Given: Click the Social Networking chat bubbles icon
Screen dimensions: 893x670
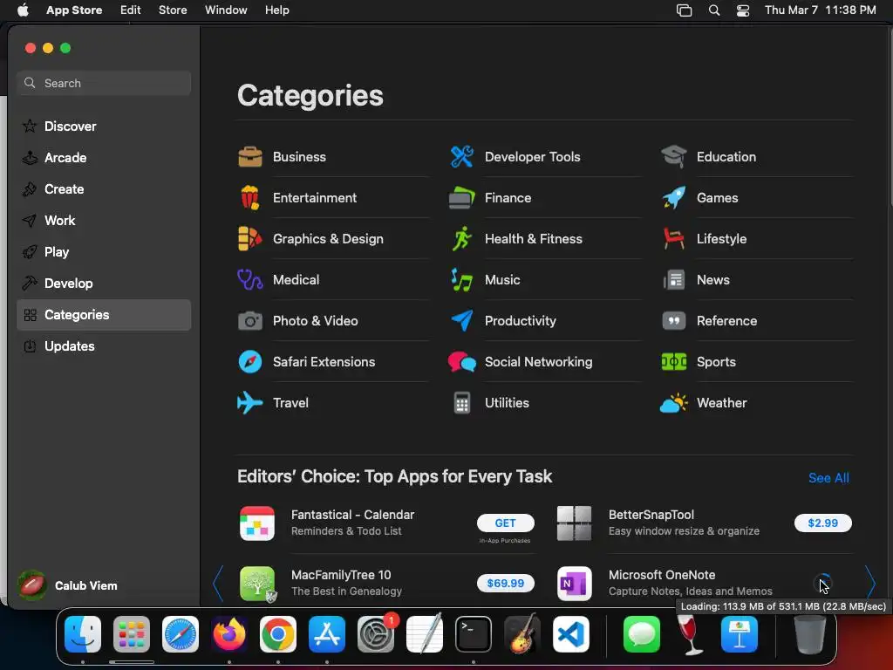Looking at the screenshot, I should click(x=462, y=362).
